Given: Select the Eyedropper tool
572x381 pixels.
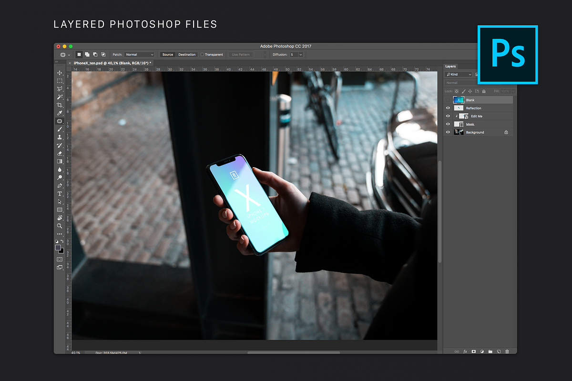Looking at the screenshot, I should coord(60,113).
